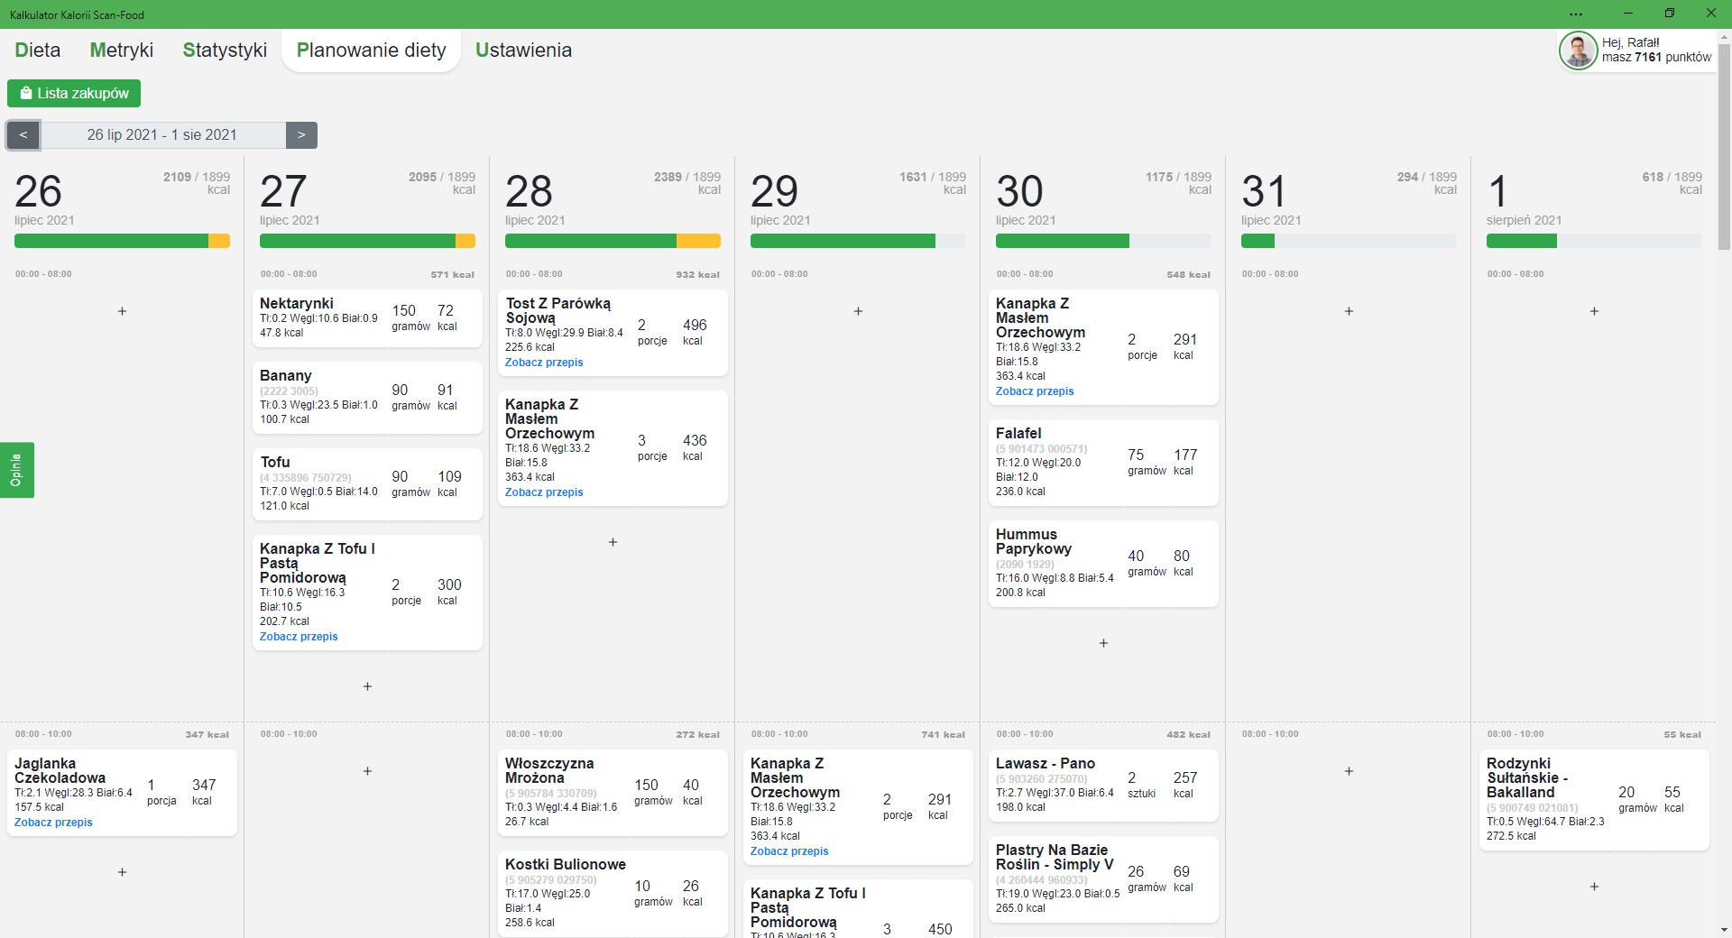Switch to the Dieta tab
1732x938 pixels.
[x=38, y=50]
